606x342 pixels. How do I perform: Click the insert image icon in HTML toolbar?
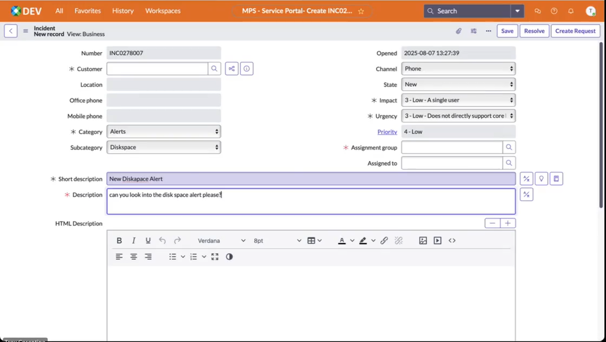423,240
